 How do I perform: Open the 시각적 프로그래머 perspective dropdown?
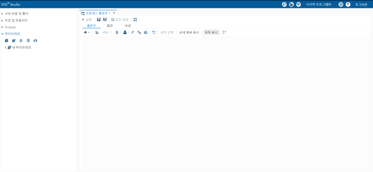point(320,4)
